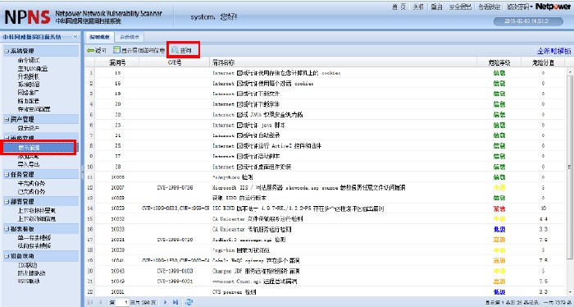574x307 pixels.
Task: Click 重启 in top menu
Action: click(436, 7)
